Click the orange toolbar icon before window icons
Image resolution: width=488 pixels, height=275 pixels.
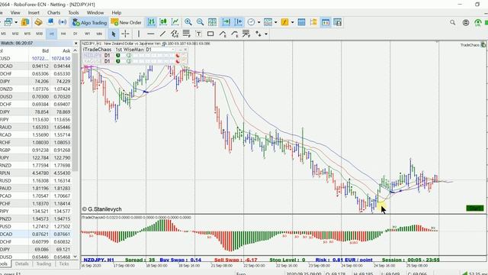[313, 22]
